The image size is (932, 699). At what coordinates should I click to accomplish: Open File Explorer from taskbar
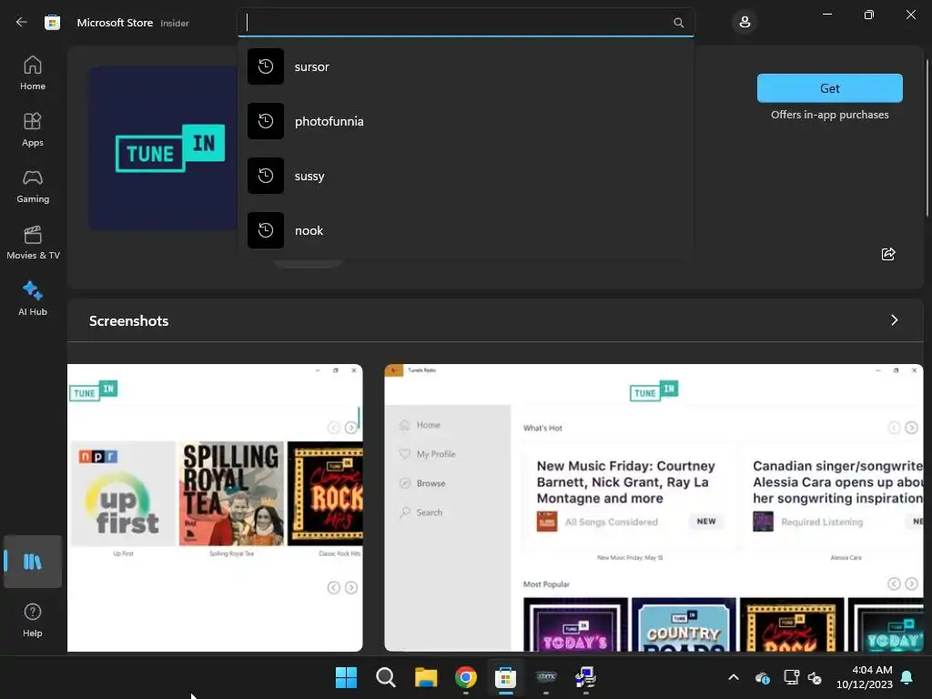426,677
